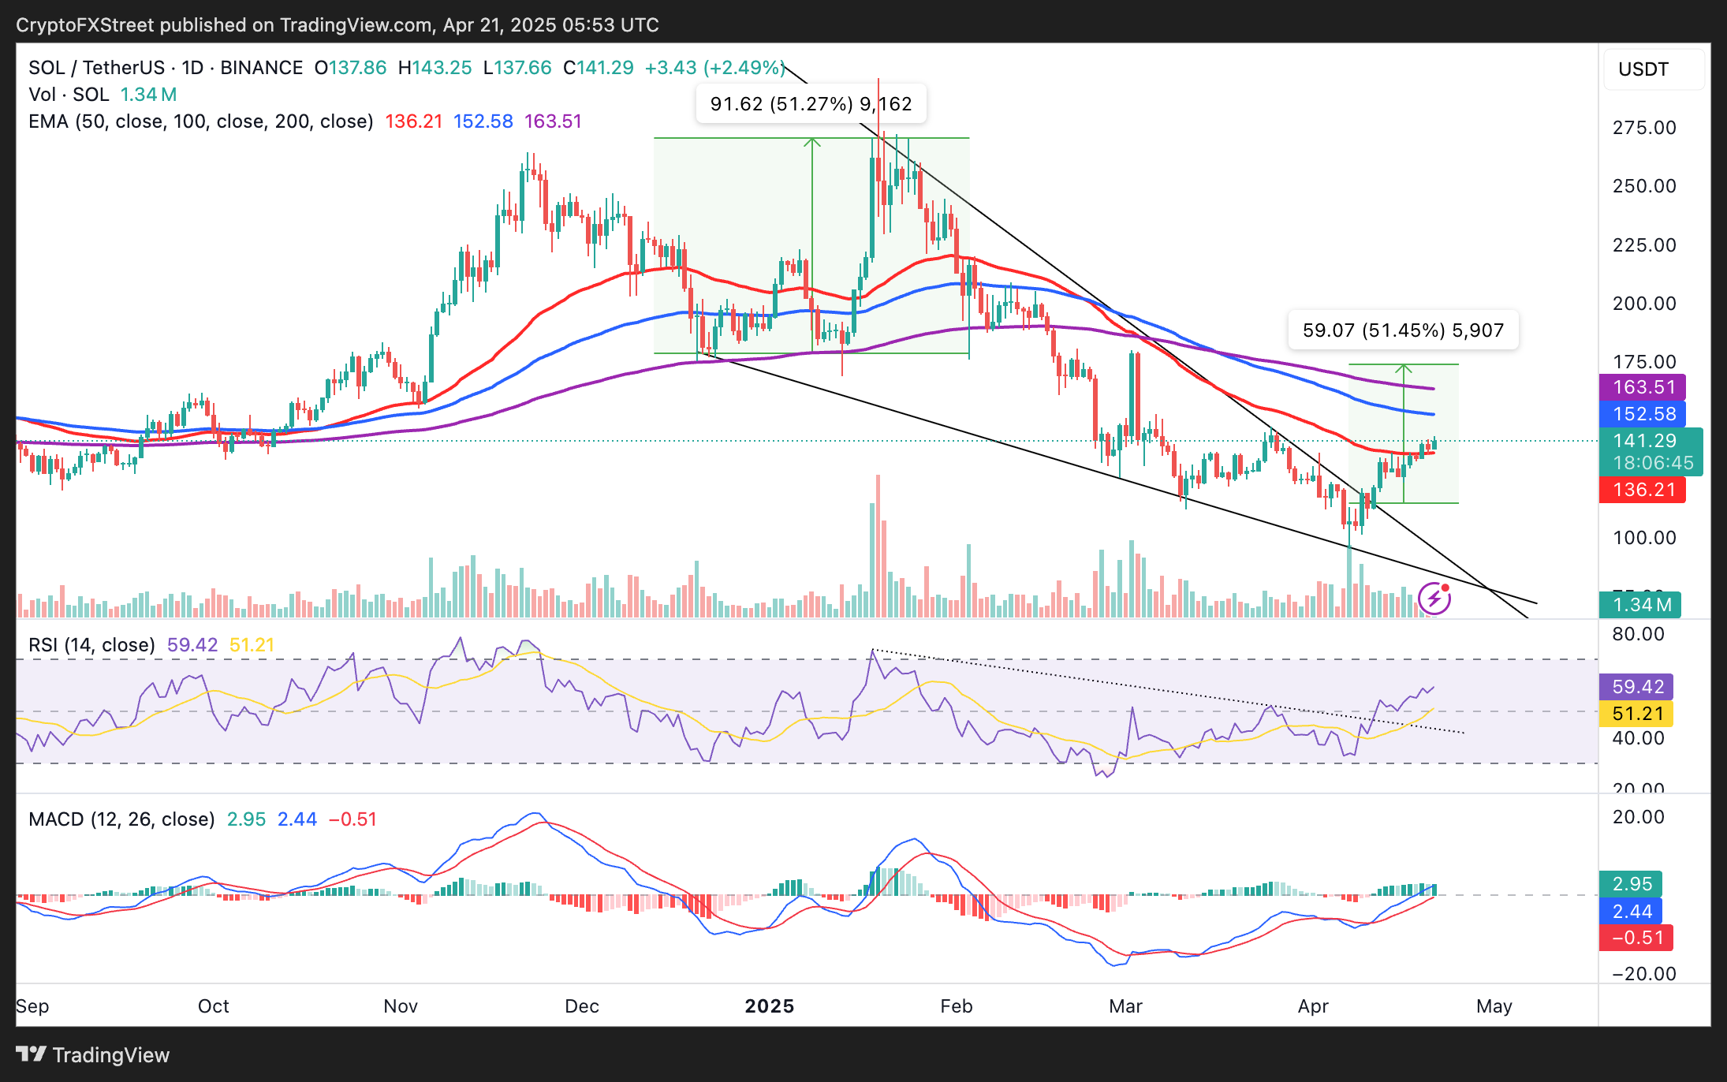This screenshot has height=1082, width=1727.
Task: Click the 1.34 M volume tag
Action: [1641, 605]
